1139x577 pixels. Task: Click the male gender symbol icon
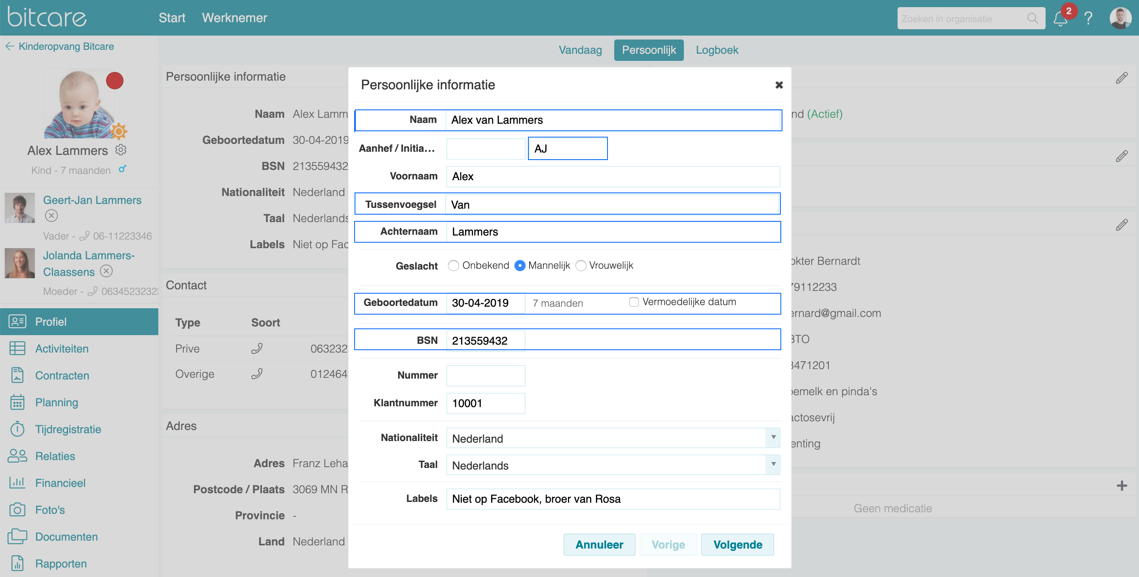pyautogui.click(x=122, y=169)
